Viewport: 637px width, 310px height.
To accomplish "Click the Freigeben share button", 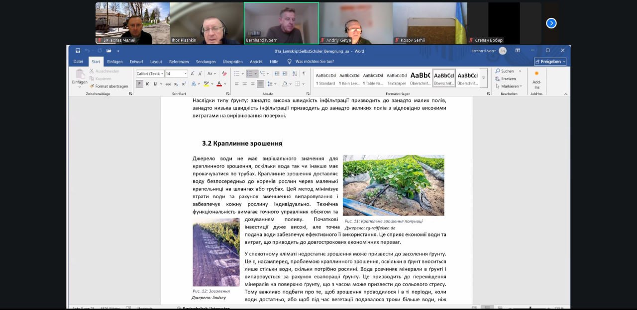I will point(550,62).
